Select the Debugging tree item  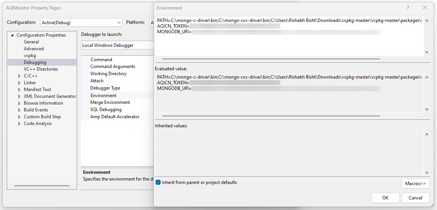click(35, 62)
